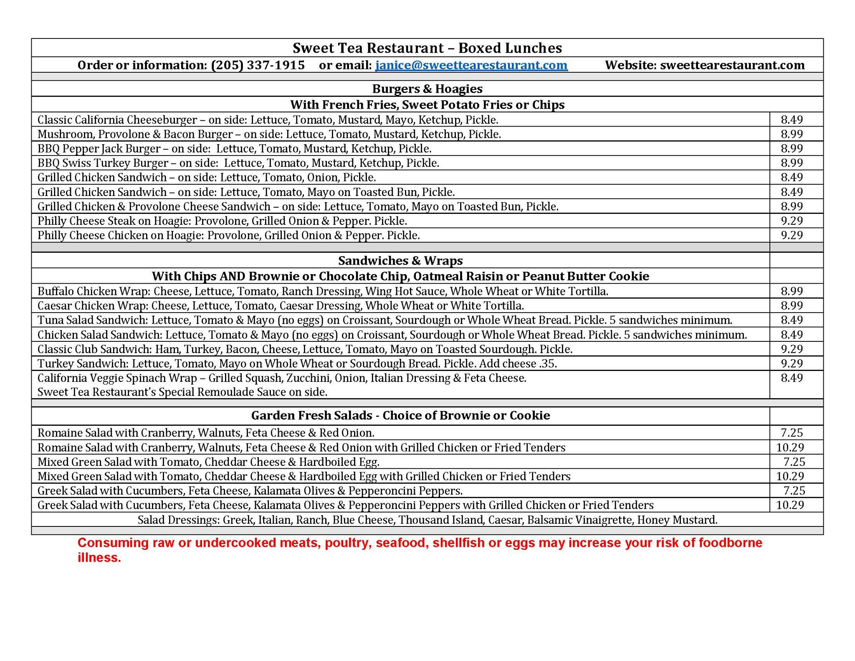
Task: Click the red foodborne illness warning text
Action: pos(419,543)
